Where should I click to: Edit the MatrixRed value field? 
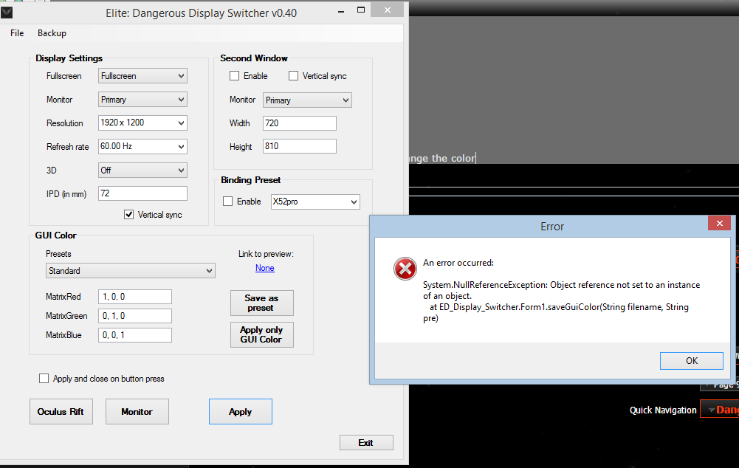coord(135,297)
